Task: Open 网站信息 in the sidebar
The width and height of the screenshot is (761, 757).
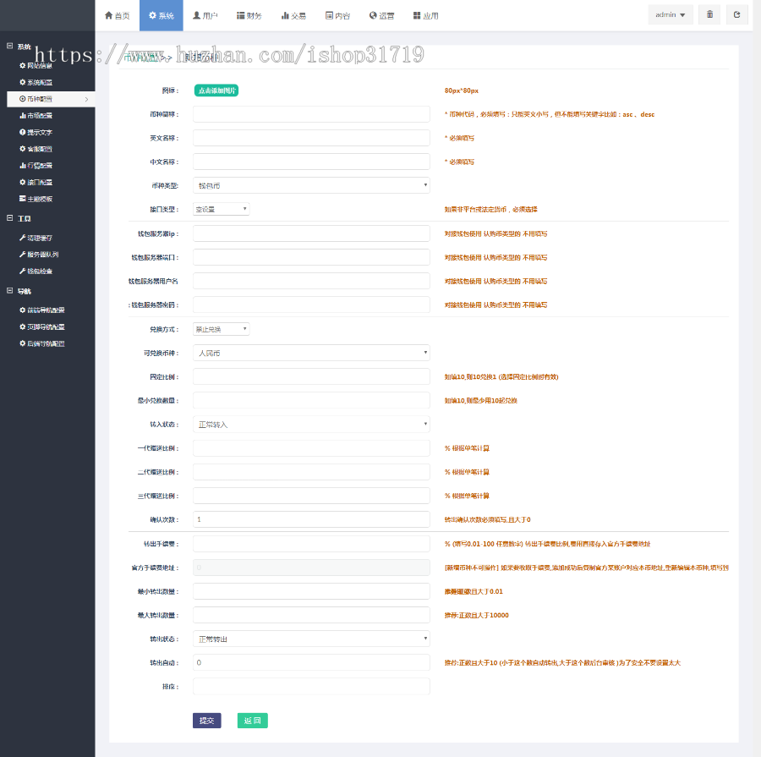Action: [x=36, y=66]
